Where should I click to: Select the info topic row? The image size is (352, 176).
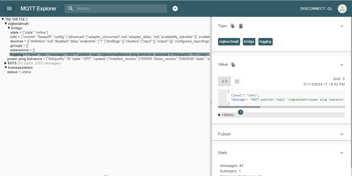110,37
